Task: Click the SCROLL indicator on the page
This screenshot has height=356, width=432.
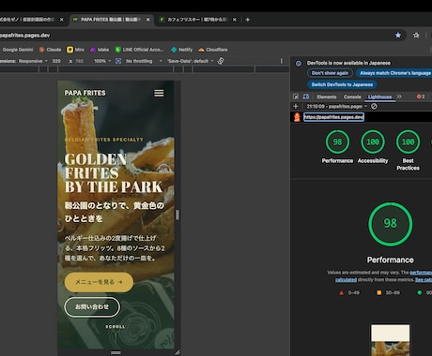Action: coord(116,327)
